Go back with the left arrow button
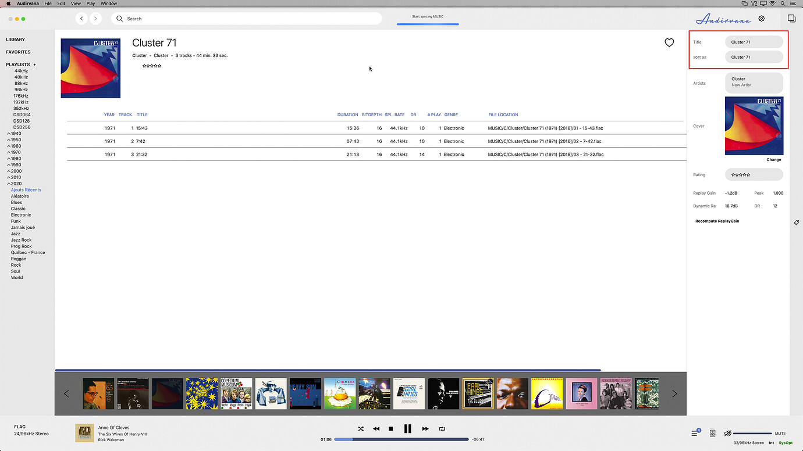 coord(81,19)
